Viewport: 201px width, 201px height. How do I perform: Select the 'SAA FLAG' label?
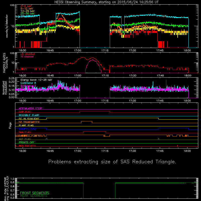(25, 132)
